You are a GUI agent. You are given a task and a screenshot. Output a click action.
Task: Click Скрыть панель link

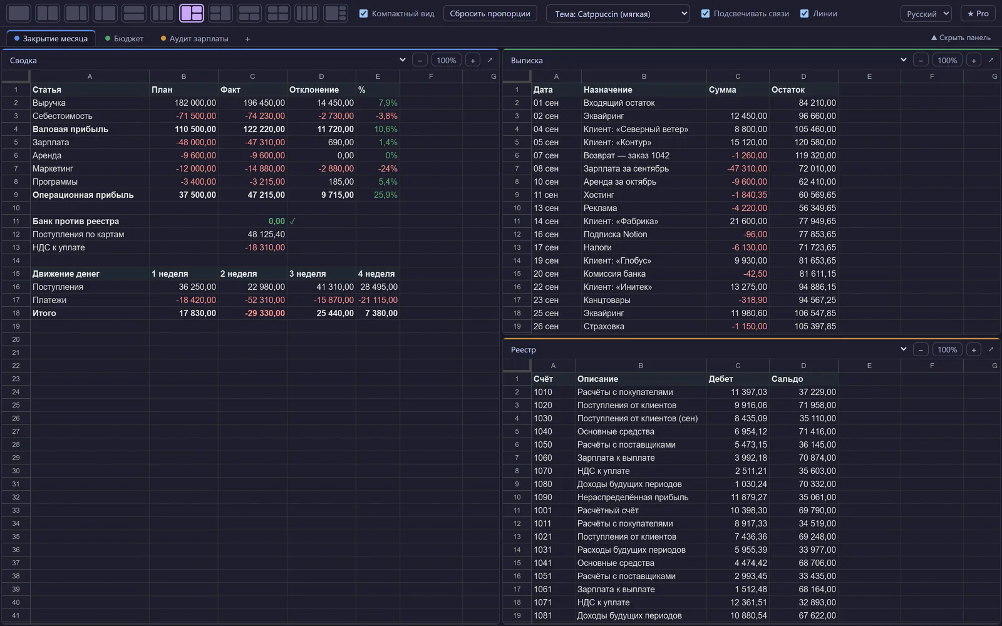(961, 38)
